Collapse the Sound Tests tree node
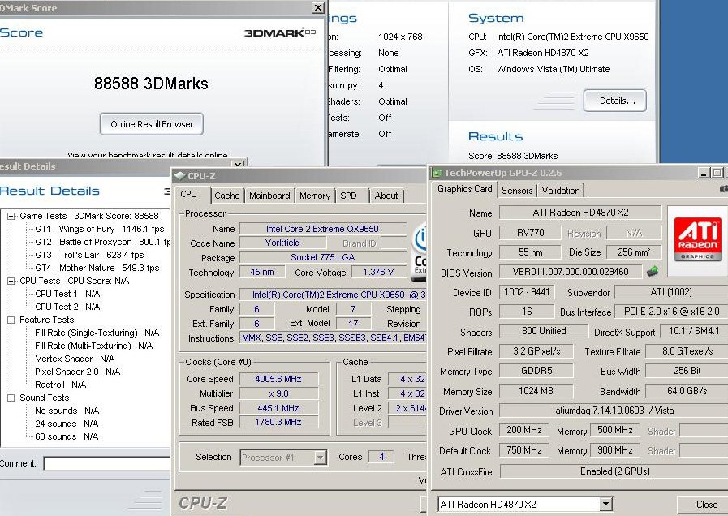This screenshot has width=728, height=516. pyautogui.click(x=11, y=398)
